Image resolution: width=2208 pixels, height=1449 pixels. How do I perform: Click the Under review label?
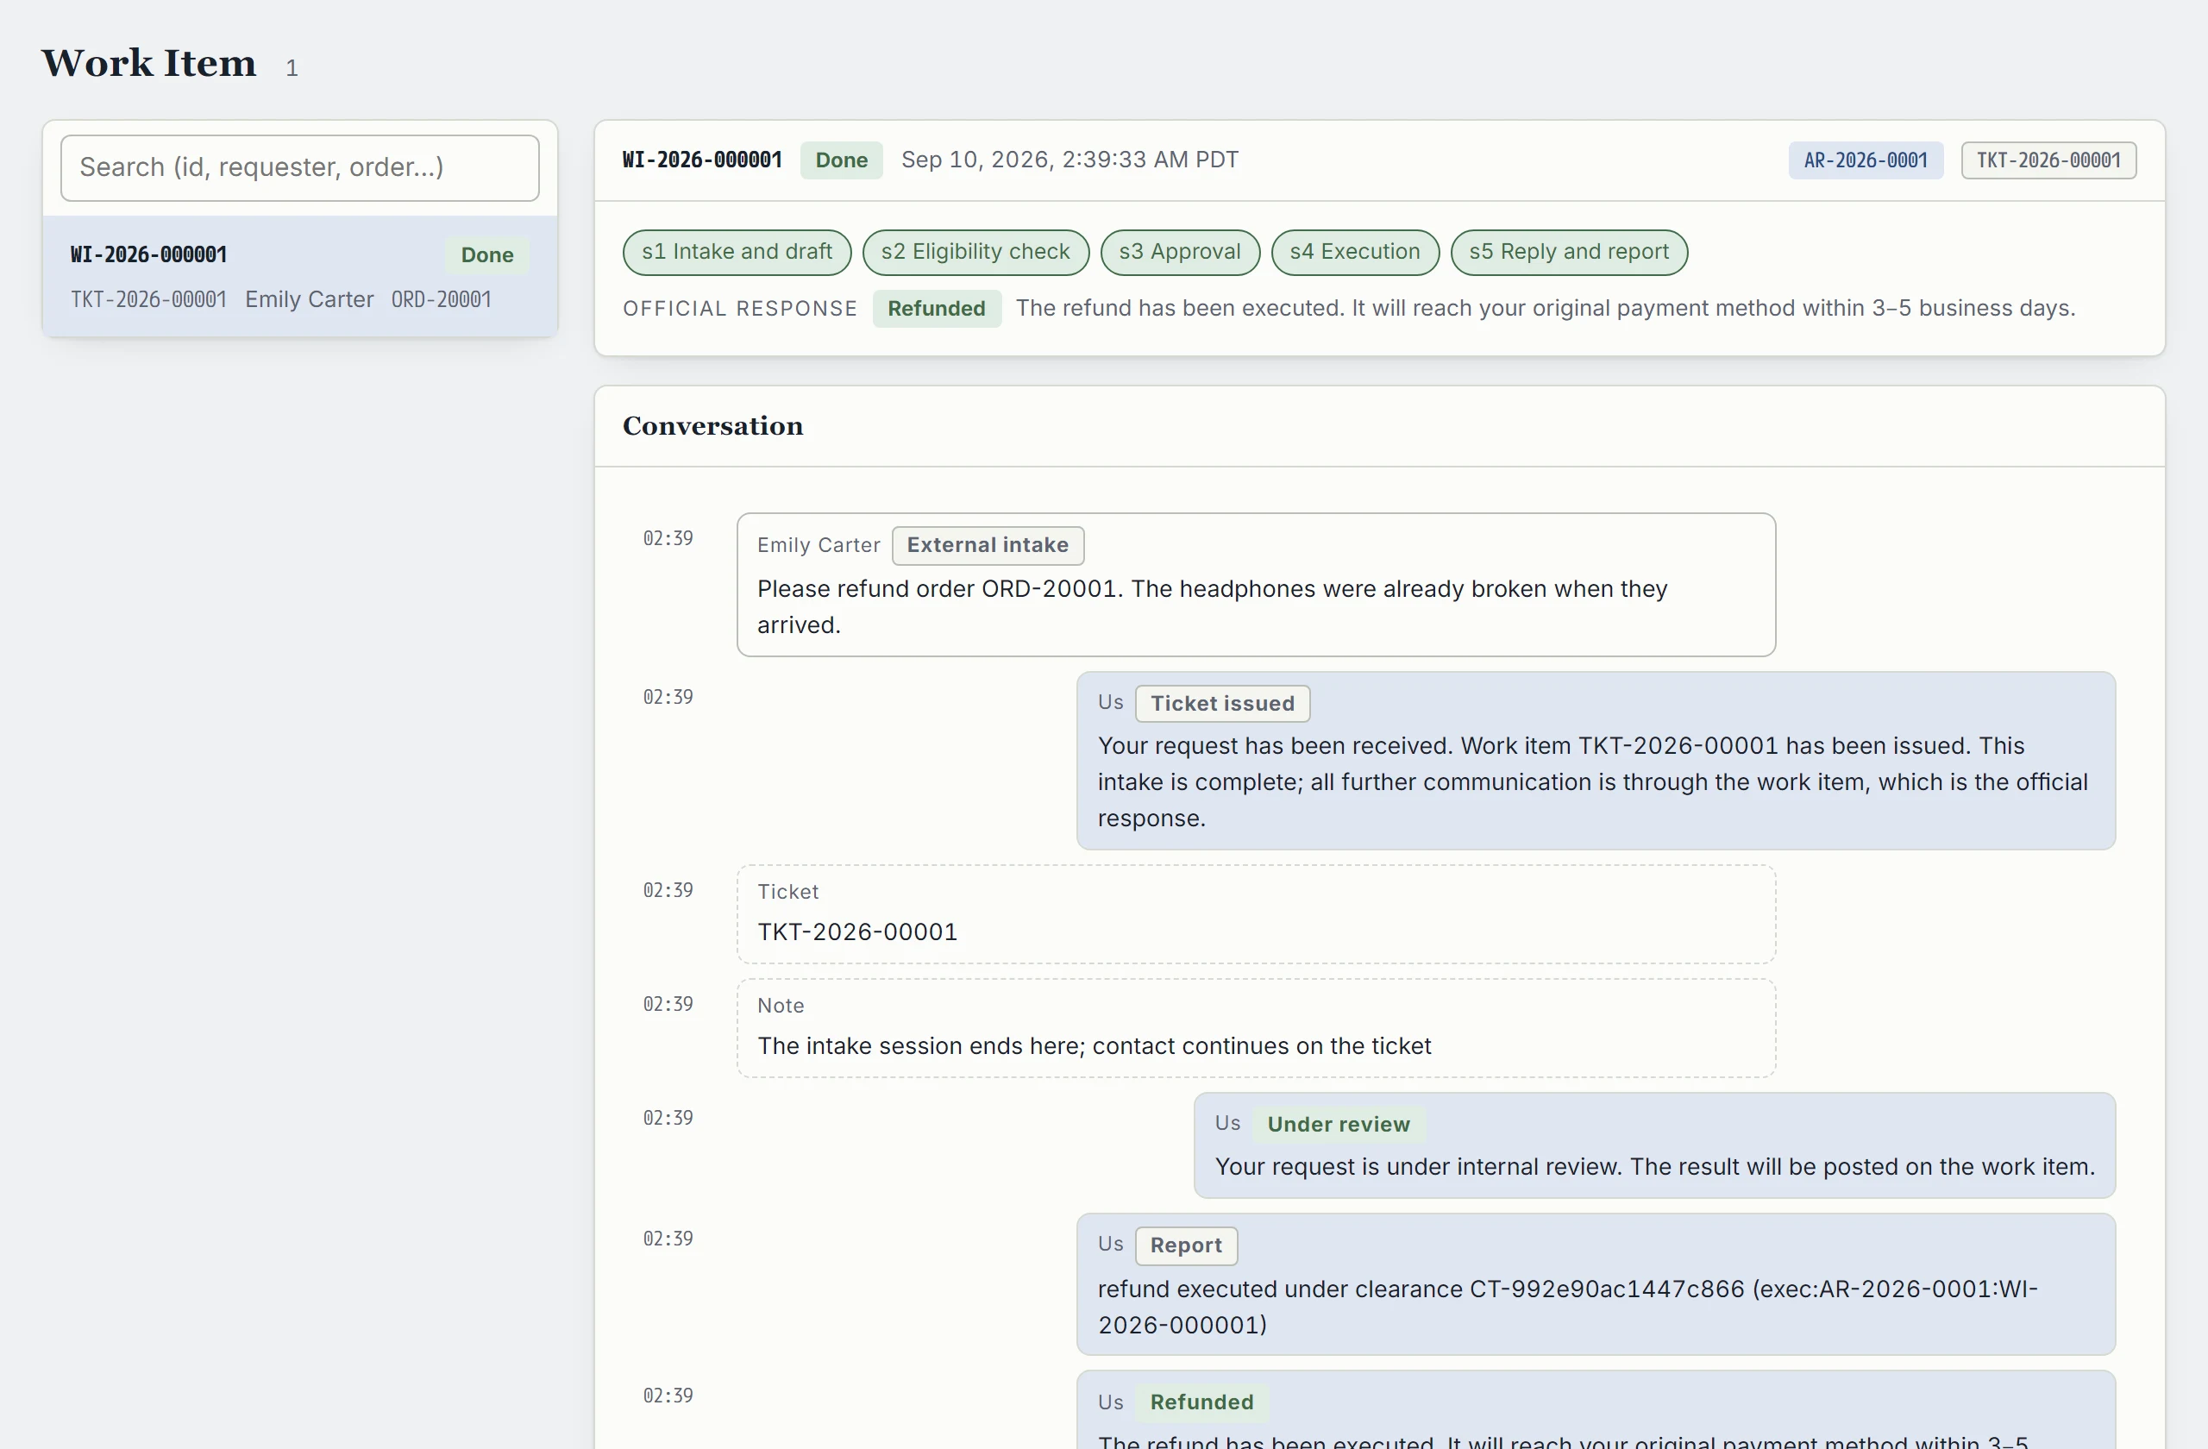click(x=1338, y=1125)
